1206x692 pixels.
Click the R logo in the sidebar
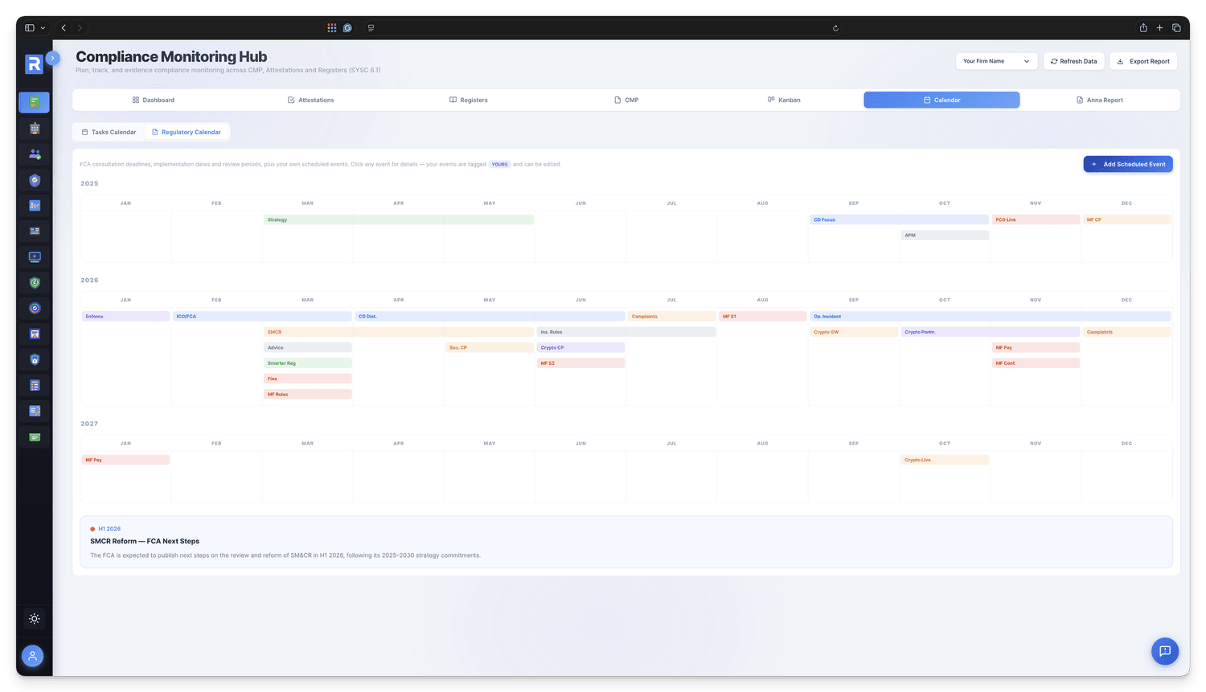[34, 64]
